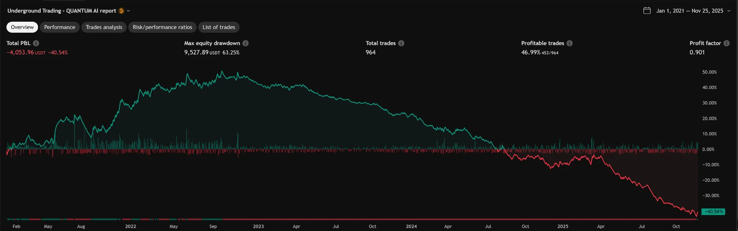Open the Jan 1, 2021 — Nov 25, 2025 range selector
The width and height of the screenshot is (738, 231).
(689, 11)
